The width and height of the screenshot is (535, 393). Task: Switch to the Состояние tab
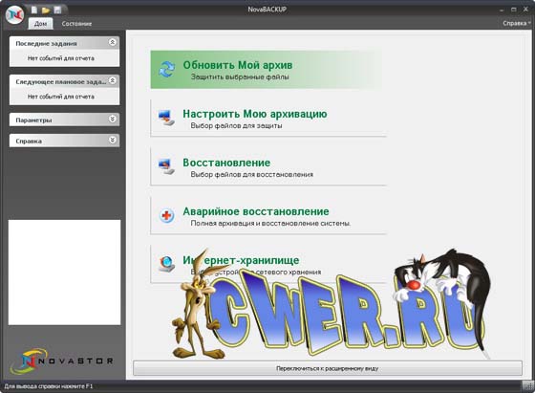(x=76, y=24)
